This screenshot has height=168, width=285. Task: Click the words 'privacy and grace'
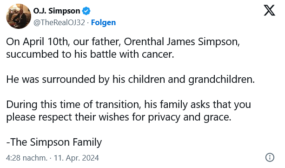188,117
